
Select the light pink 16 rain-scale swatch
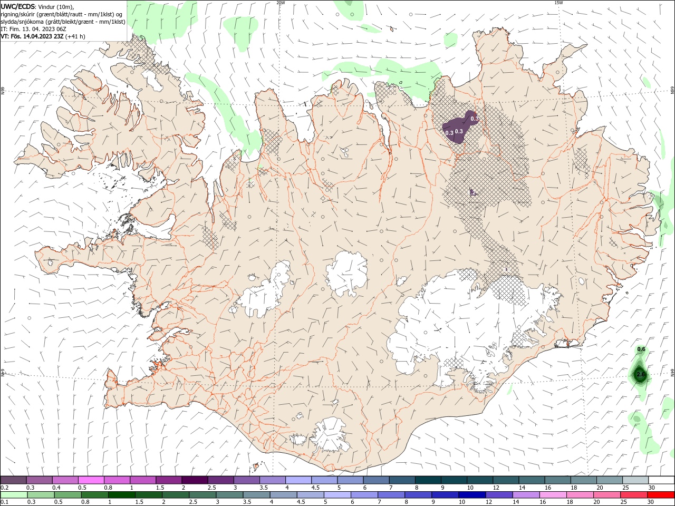pyautogui.click(x=553, y=495)
